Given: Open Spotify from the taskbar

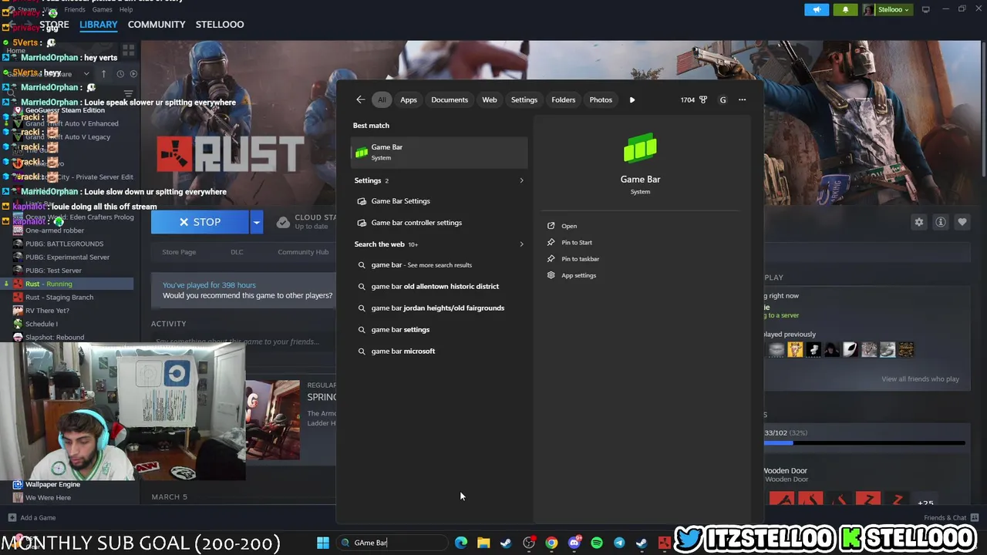Looking at the screenshot, I should (x=597, y=543).
